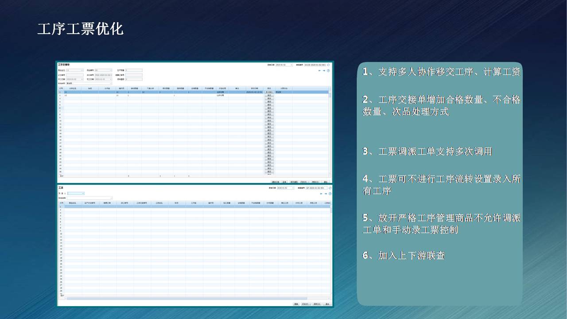Click 保存 button in 工票 window

[x=317, y=304]
